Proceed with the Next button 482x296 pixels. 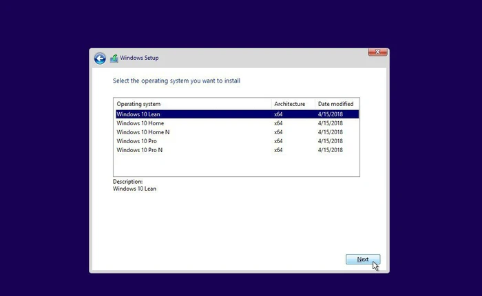[x=363, y=260]
